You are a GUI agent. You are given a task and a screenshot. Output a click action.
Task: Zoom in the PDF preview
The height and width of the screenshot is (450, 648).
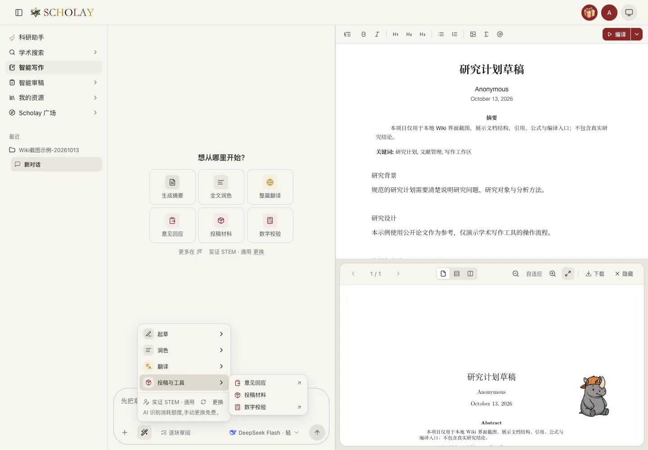pos(553,274)
